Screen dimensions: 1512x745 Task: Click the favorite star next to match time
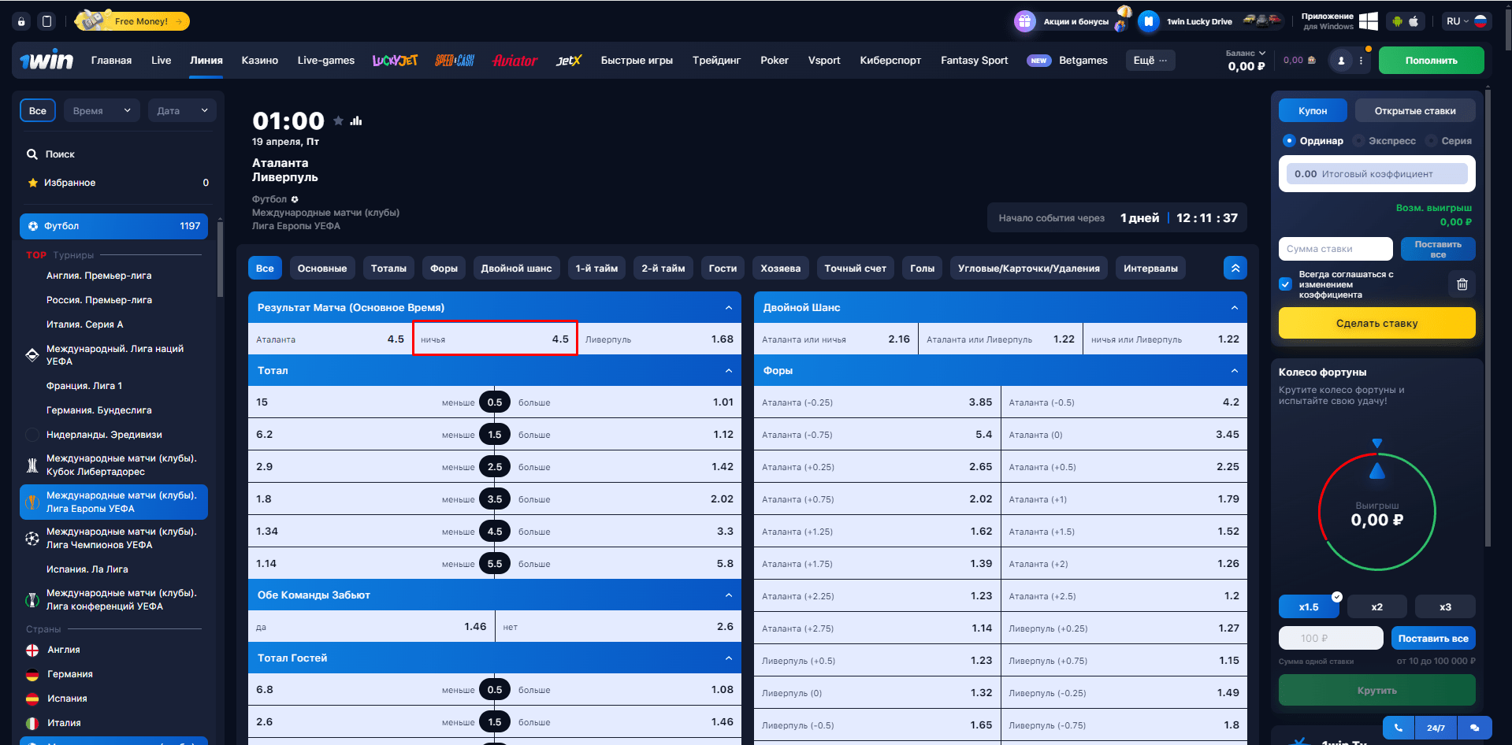tap(338, 120)
